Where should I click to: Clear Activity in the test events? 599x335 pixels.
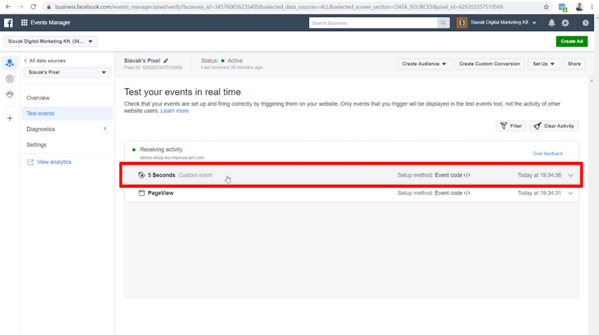click(x=554, y=126)
